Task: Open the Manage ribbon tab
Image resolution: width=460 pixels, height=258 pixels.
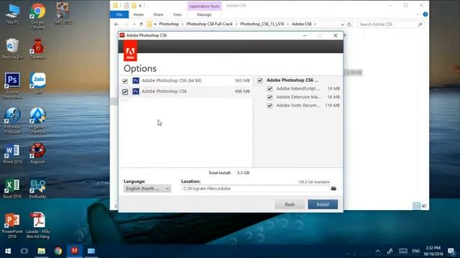Action: pyautogui.click(x=204, y=14)
